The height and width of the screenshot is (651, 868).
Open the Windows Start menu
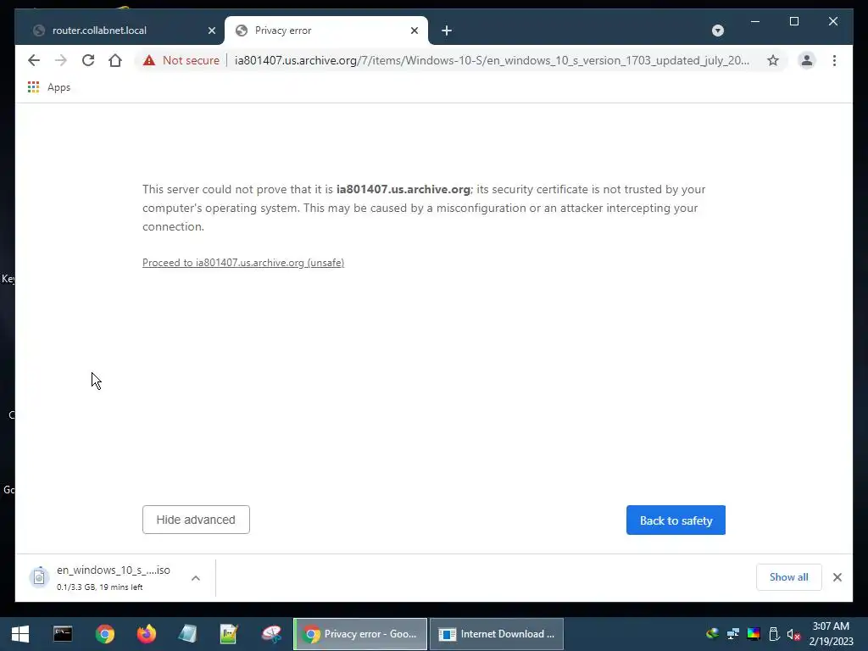(x=20, y=634)
